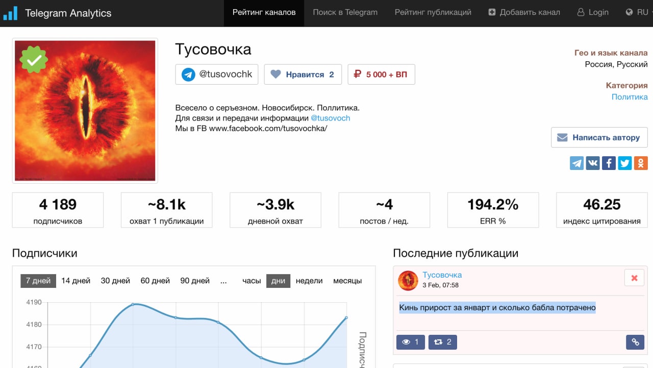Click Подписчики section heading

click(45, 253)
